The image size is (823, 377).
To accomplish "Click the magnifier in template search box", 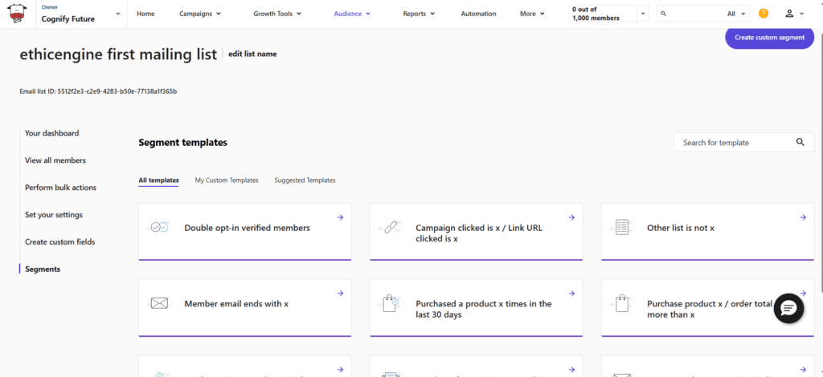I will click(799, 142).
